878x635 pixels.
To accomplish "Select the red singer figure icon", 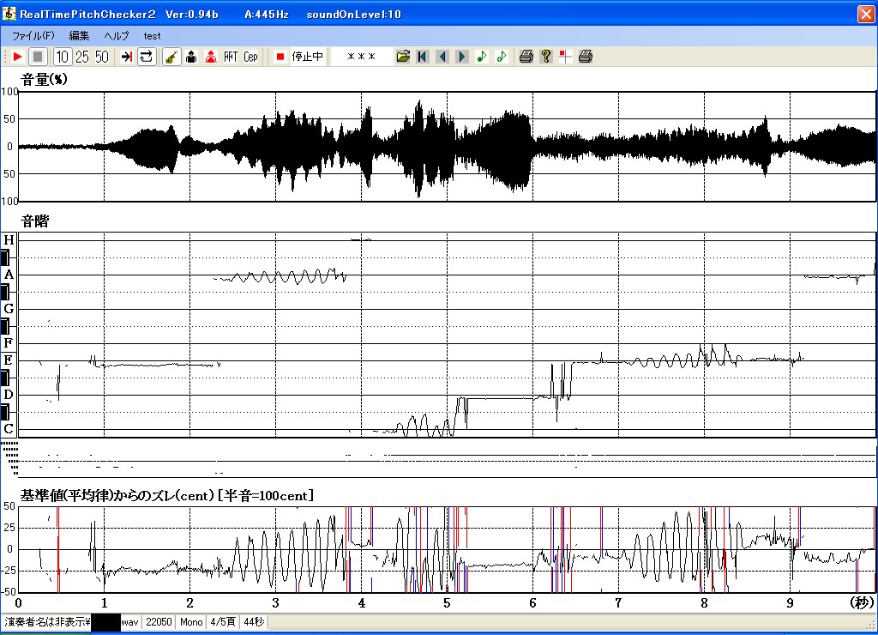I will point(211,57).
